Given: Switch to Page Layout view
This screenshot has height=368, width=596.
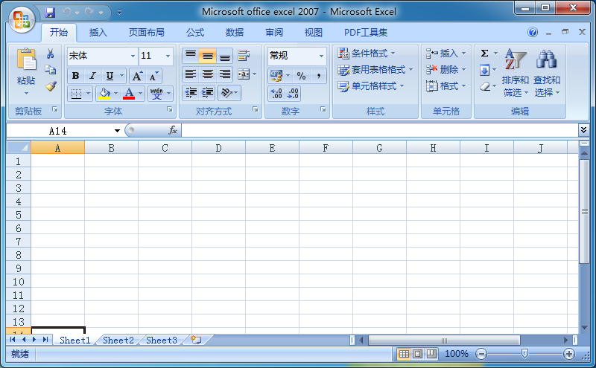Looking at the screenshot, I should tap(417, 354).
